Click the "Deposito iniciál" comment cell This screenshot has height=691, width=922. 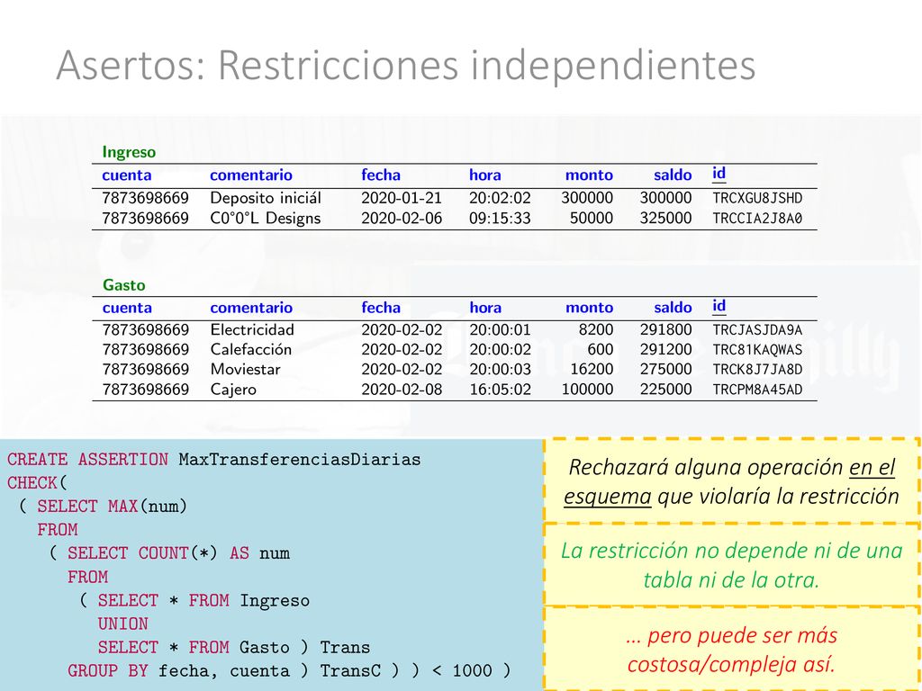tap(266, 197)
